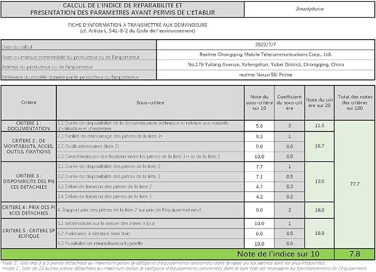Click the total score 77.7
The height and width of the screenshot is (272, 376).
pyautogui.click(x=355, y=184)
